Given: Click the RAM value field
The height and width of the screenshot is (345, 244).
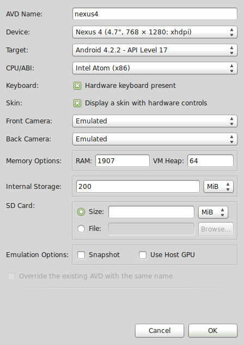Looking at the screenshot, I should pyautogui.click(x=123, y=161).
